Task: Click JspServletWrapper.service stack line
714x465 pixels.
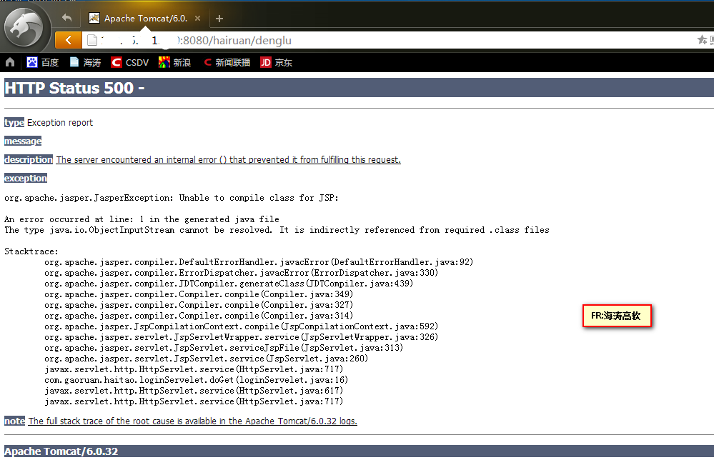Action: 242,337
